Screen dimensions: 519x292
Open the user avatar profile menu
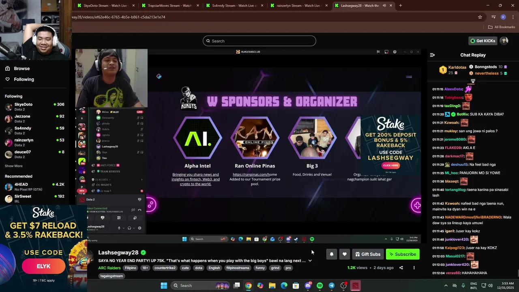(504, 41)
